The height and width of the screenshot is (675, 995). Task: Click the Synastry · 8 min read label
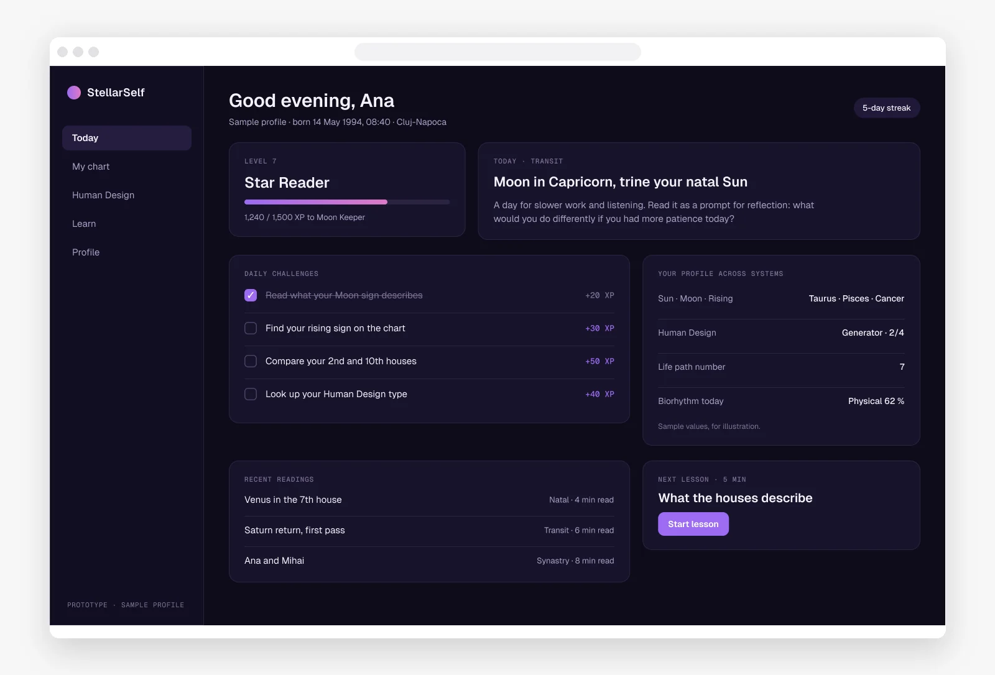pos(575,561)
